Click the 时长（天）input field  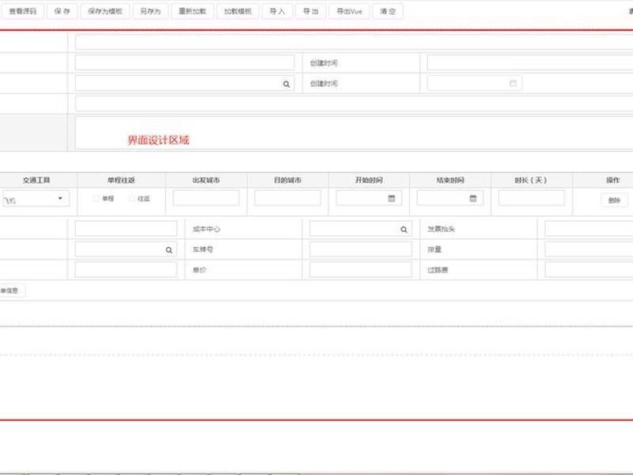pyautogui.click(x=531, y=198)
